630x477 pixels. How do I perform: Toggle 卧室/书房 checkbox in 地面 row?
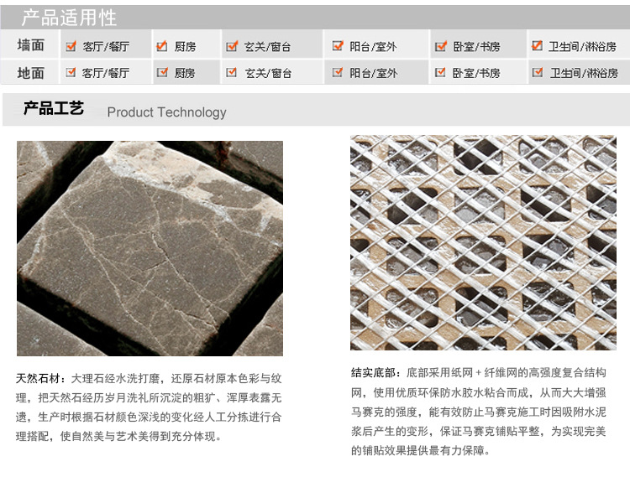(x=441, y=72)
